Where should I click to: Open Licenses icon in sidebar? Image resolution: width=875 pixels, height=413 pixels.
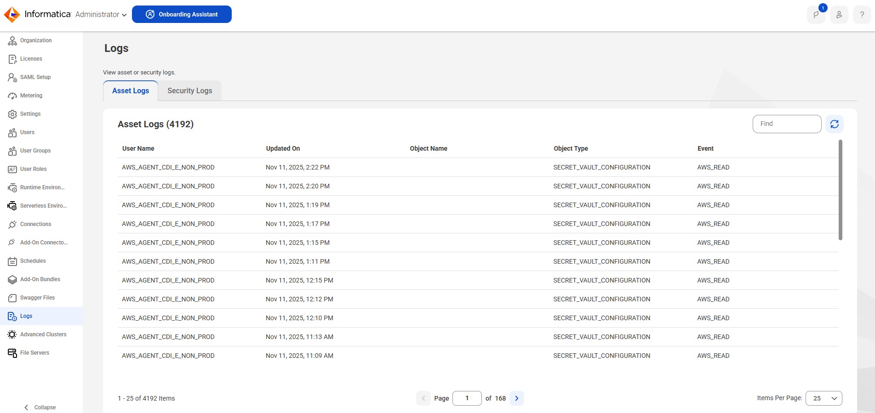pyautogui.click(x=12, y=59)
